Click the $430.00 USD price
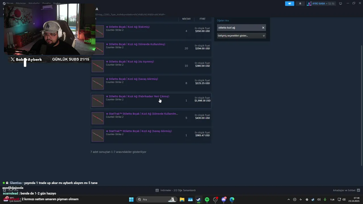 point(202,118)
